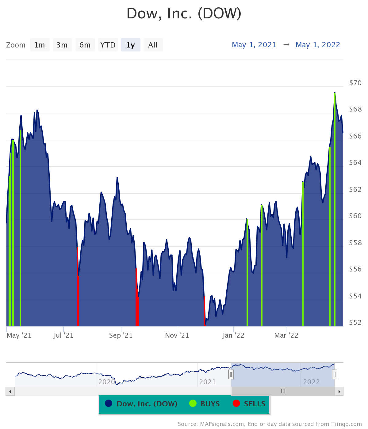Switch zoom to 6m
The height and width of the screenshot is (429, 368).
coord(85,45)
